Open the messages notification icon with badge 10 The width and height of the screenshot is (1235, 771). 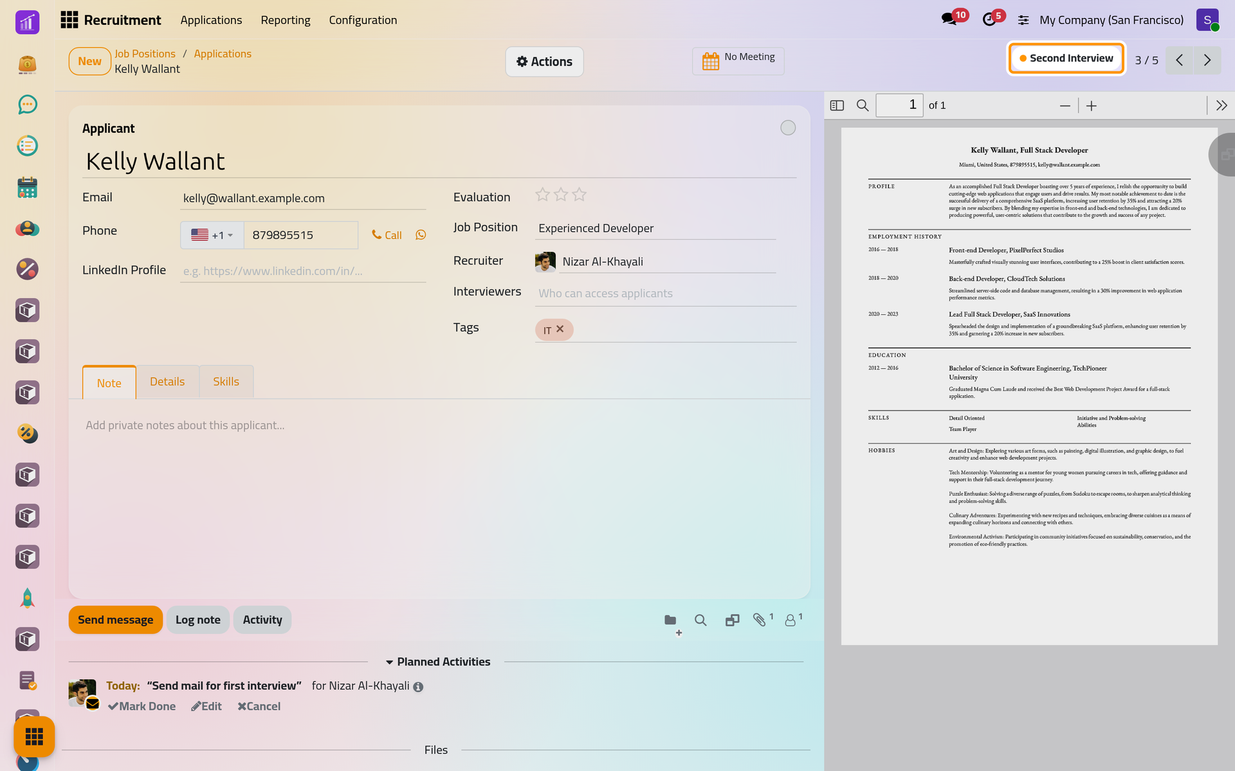tap(949, 19)
